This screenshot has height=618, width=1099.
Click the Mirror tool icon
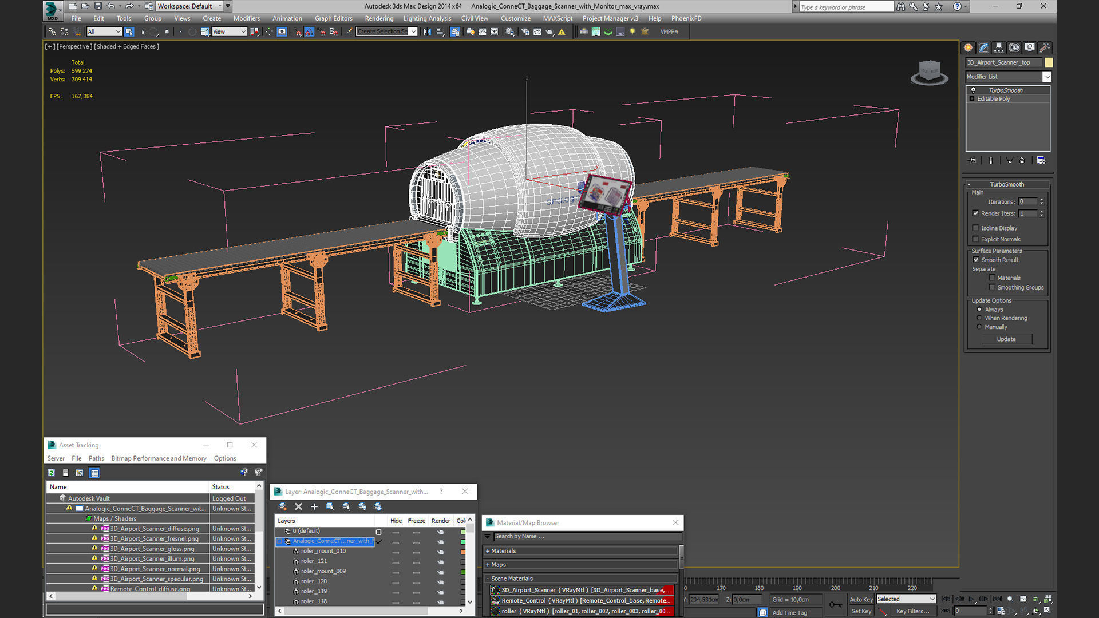click(427, 32)
